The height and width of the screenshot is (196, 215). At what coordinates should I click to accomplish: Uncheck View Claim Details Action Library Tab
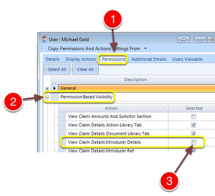pos(194,125)
